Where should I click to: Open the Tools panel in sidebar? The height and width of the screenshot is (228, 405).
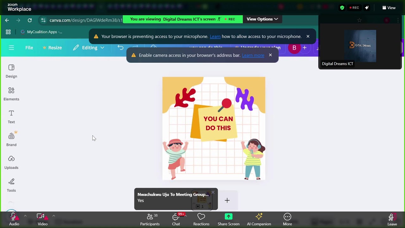[11, 185]
